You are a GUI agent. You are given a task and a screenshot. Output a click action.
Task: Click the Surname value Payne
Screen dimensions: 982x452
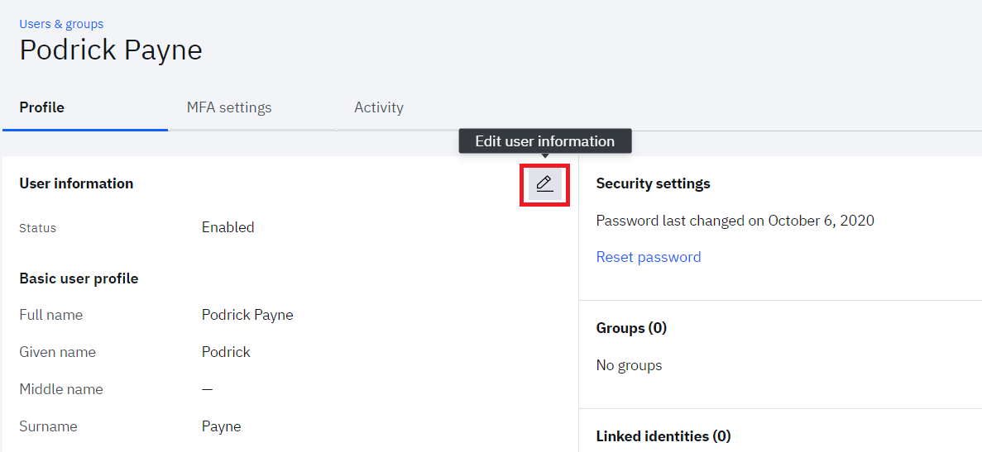coord(221,427)
